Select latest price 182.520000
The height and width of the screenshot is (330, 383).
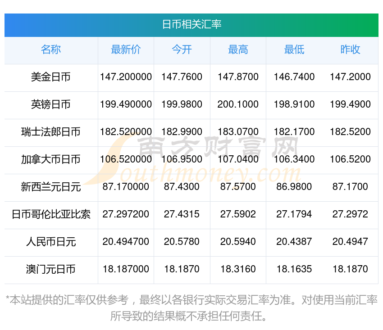coord(126,132)
